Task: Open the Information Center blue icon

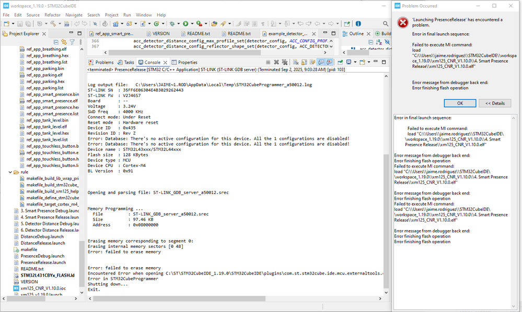Action: point(358,23)
